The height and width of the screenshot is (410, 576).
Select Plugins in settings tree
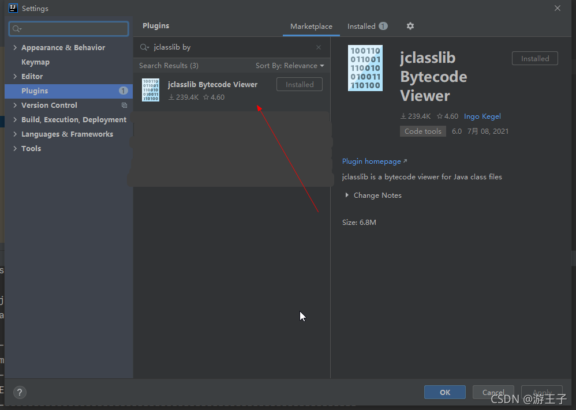coord(68,91)
